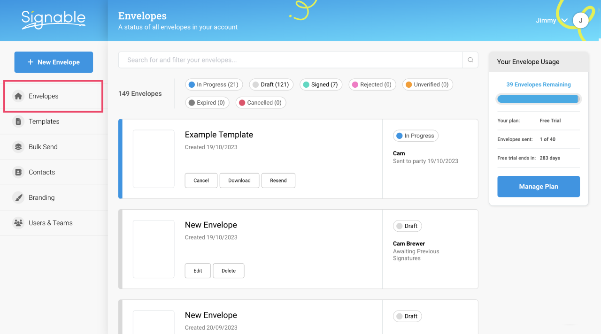This screenshot has width=601, height=334.
Task: Open Templates via its document icon
Action: pos(18,121)
